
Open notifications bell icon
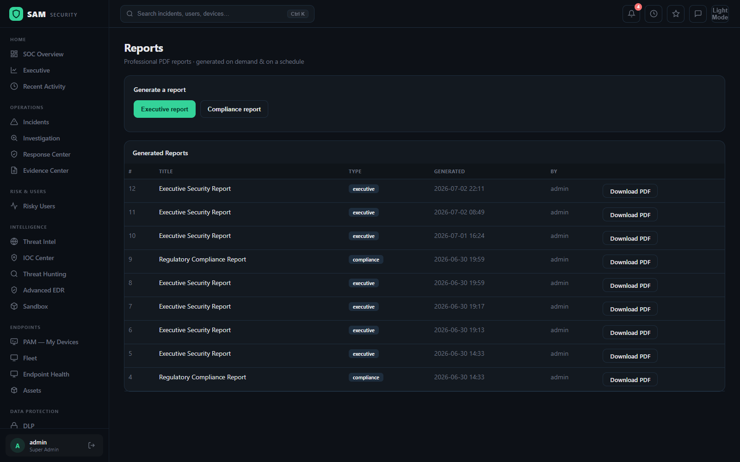point(631,14)
